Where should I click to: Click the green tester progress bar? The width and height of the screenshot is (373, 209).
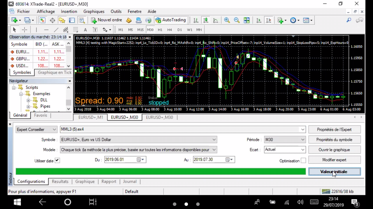(x=161, y=172)
